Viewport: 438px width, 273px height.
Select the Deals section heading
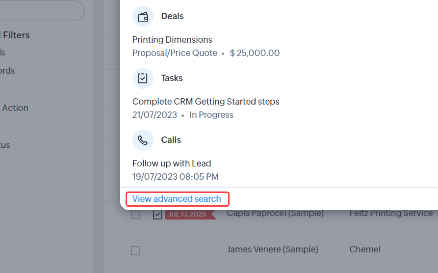click(172, 16)
